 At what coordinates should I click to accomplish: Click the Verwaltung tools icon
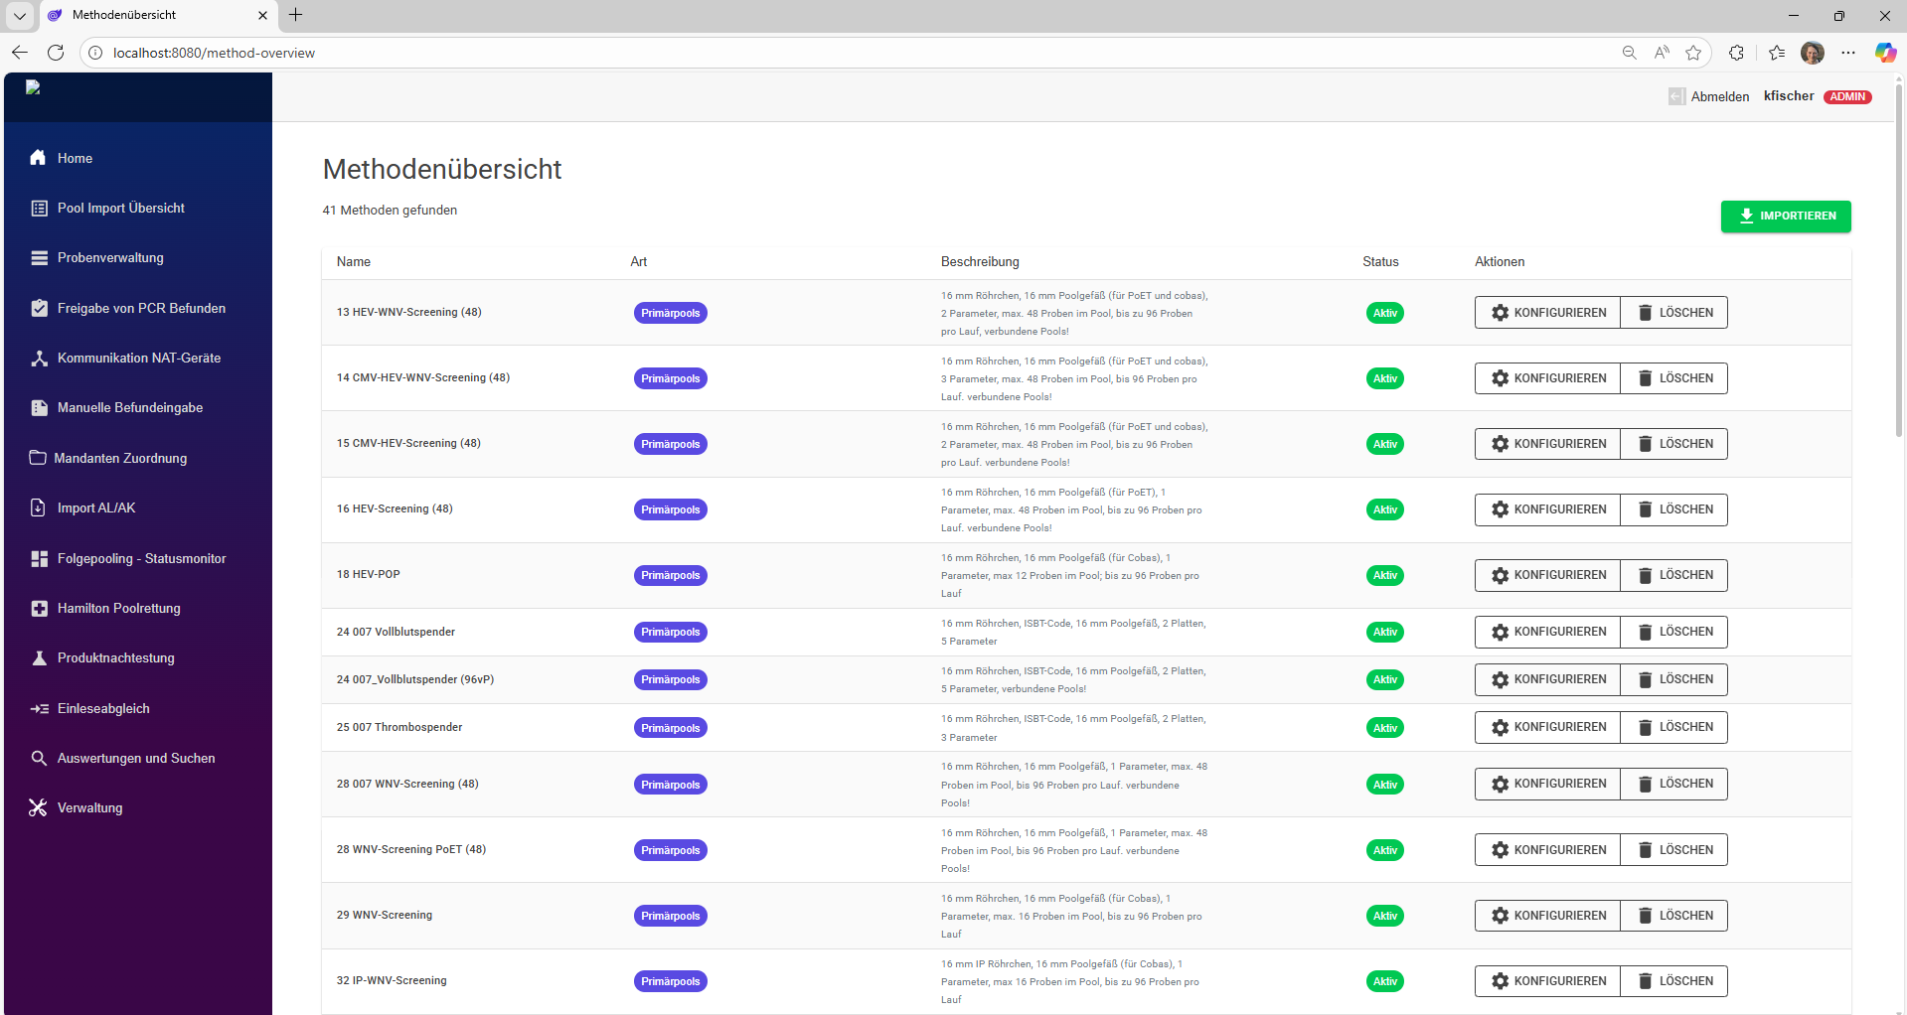(x=39, y=808)
